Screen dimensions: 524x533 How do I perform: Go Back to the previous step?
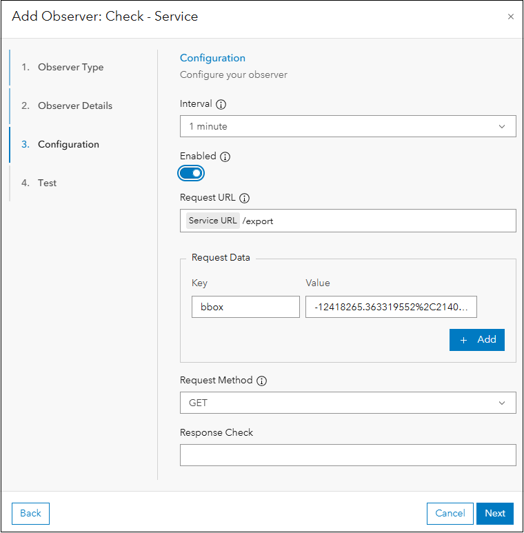tap(31, 513)
